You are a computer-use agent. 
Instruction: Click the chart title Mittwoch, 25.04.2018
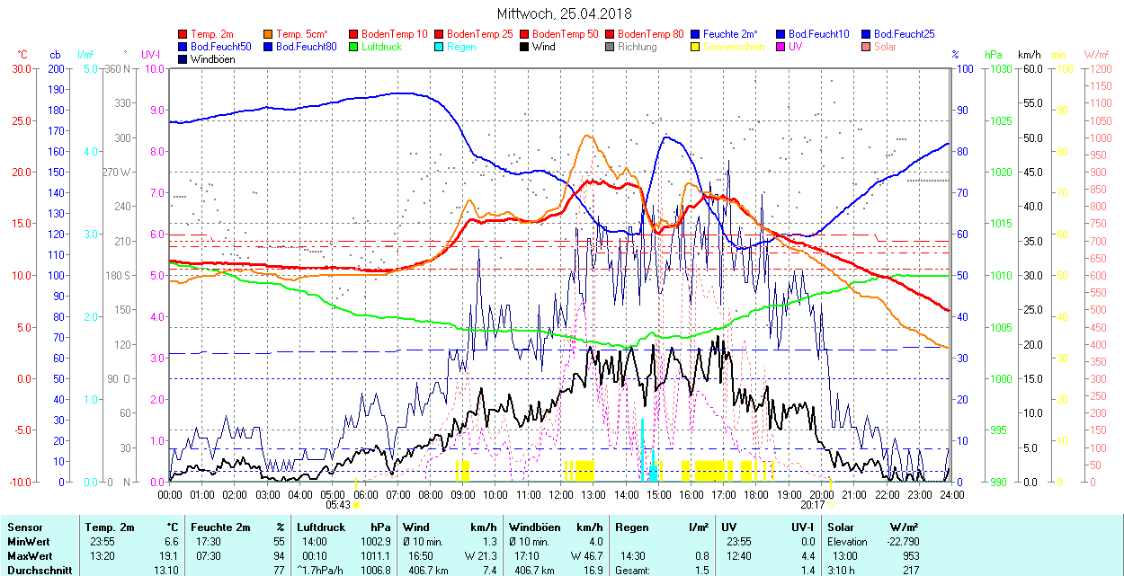564,13
